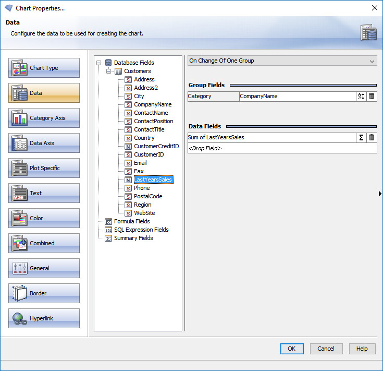Delete the Sum of LastYearsSales data field

pyautogui.click(x=372, y=138)
